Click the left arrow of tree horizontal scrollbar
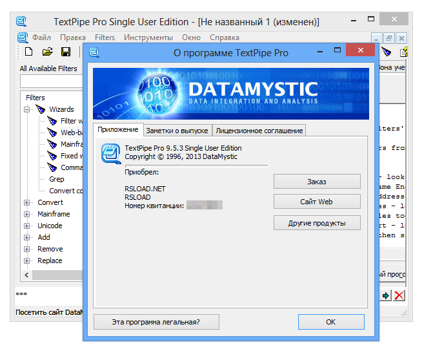Viewport: 433px width, 362px height. pos(27,275)
